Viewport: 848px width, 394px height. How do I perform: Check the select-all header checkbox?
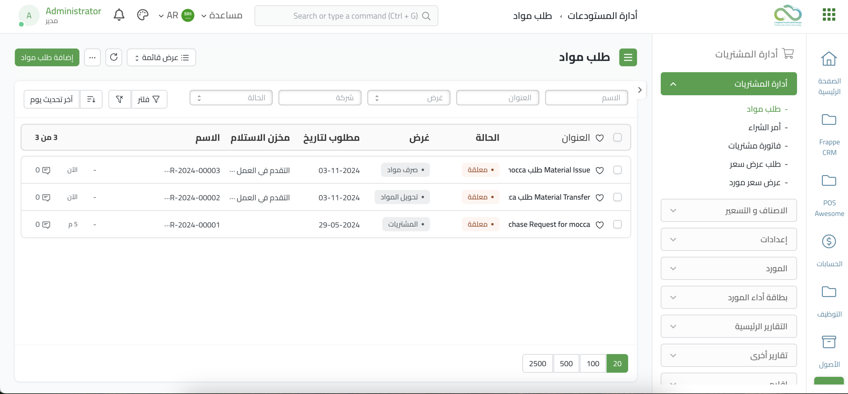point(617,137)
